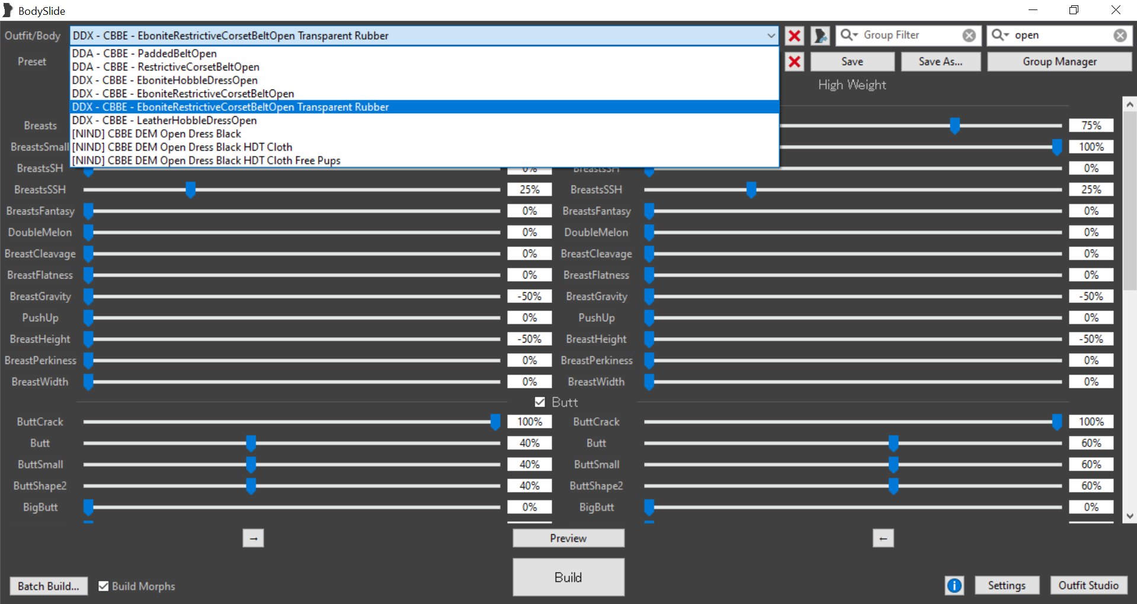Click the high weight ButtSmall 60% field

[1091, 465]
